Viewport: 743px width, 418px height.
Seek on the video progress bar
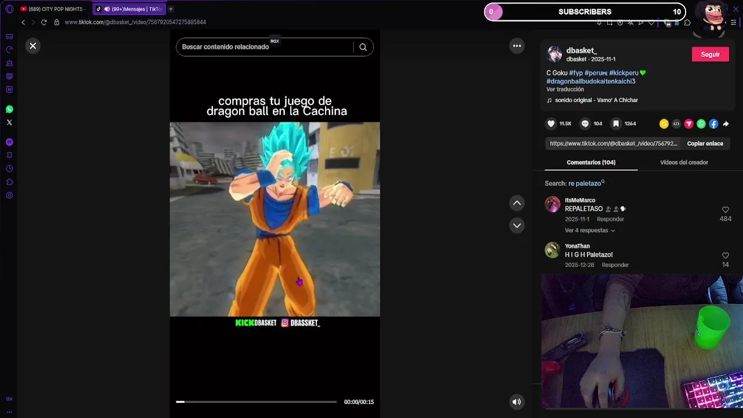pyautogui.click(x=256, y=402)
